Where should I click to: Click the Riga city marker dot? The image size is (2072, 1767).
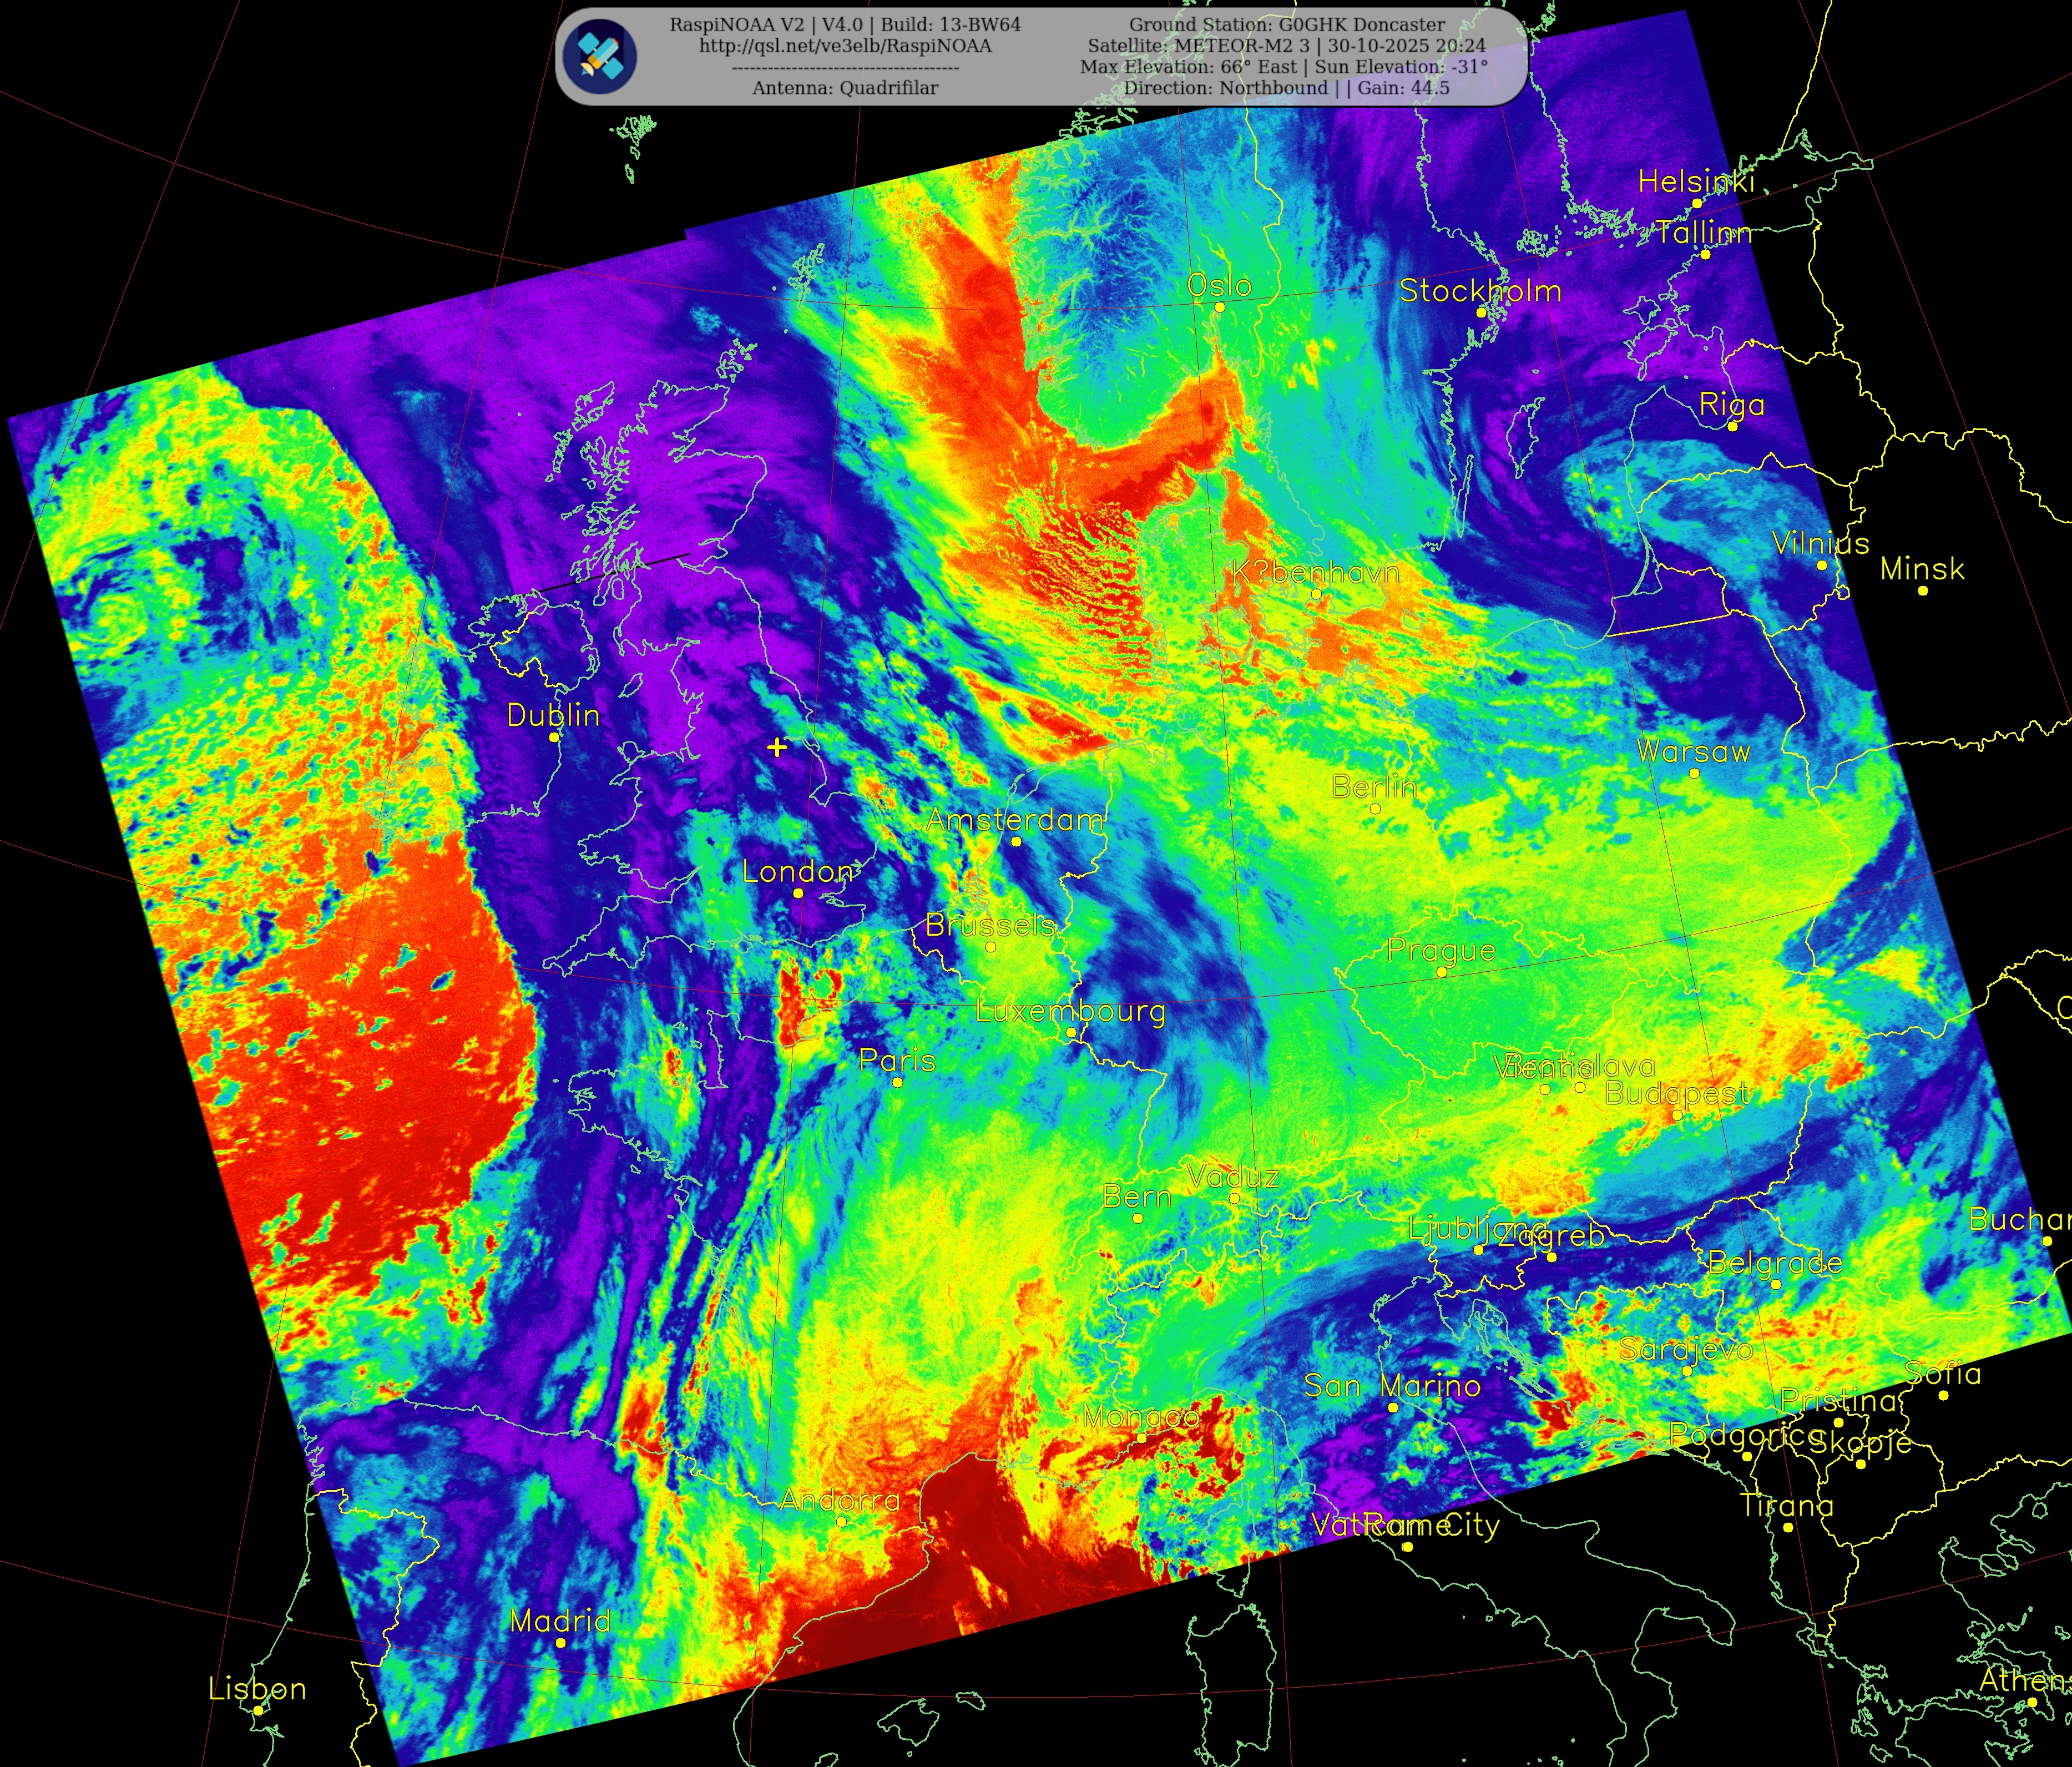tap(1732, 427)
